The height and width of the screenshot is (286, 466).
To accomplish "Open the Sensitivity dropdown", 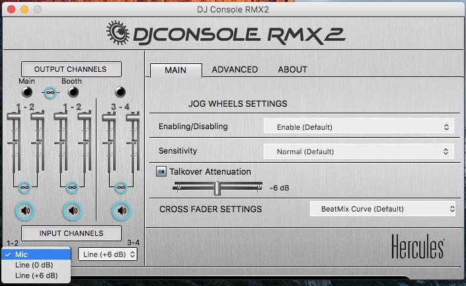I will tap(359, 152).
